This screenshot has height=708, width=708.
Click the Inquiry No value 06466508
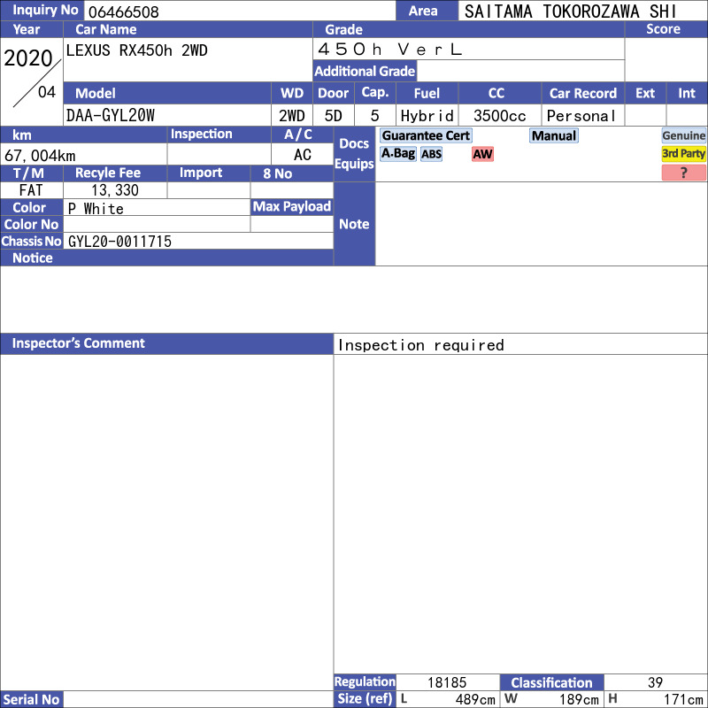(x=123, y=12)
